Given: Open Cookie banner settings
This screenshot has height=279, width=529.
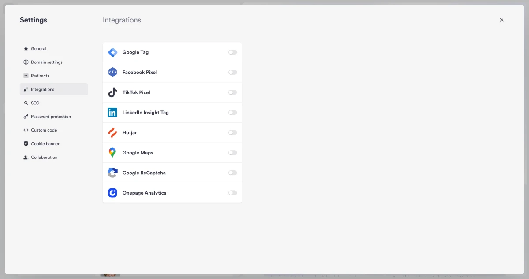Looking at the screenshot, I should 54,144.
